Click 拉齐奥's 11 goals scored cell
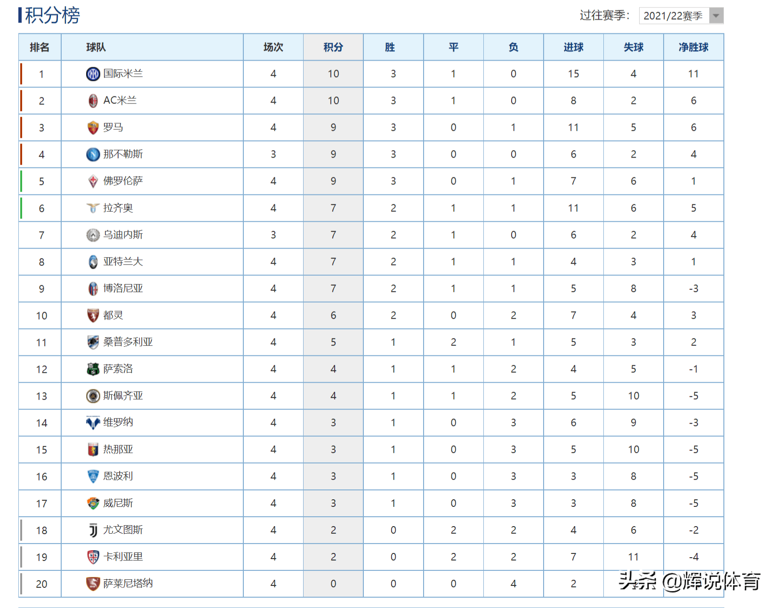This screenshot has width=778, height=608. tap(573, 208)
